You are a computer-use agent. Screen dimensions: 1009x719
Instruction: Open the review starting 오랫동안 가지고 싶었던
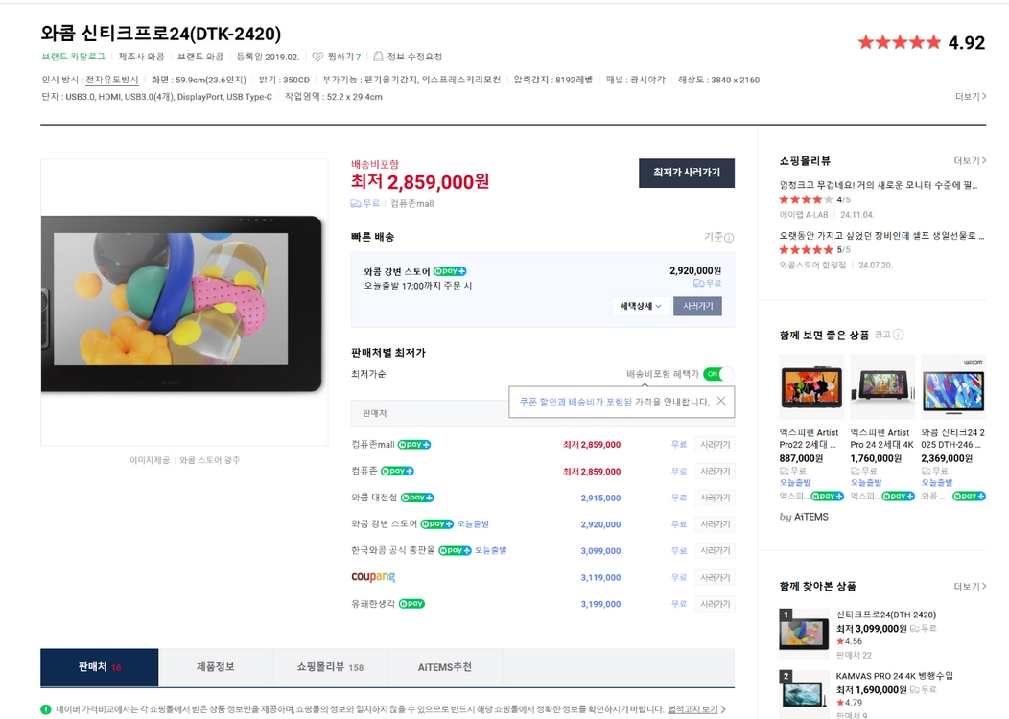(x=881, y=236)
